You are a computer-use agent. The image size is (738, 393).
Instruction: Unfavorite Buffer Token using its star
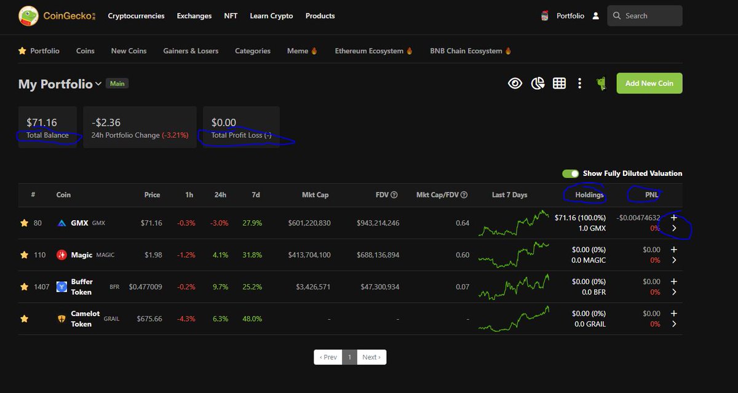(24, 287)
